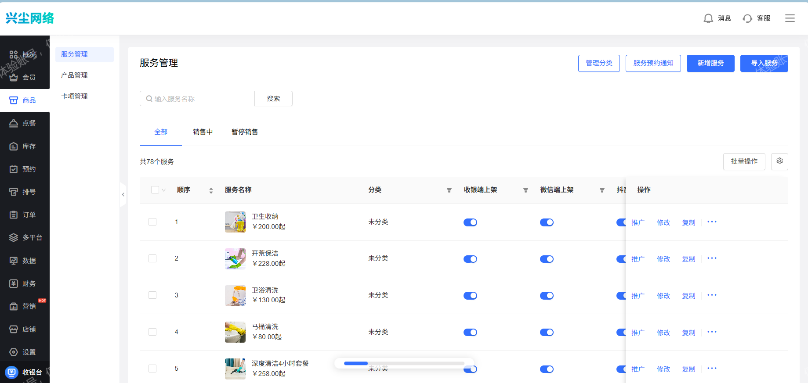The width and height of the screenshot is (808, 383).
Task: Collapse the secondary sidebar panel arrow
Action: pos(123,194)
